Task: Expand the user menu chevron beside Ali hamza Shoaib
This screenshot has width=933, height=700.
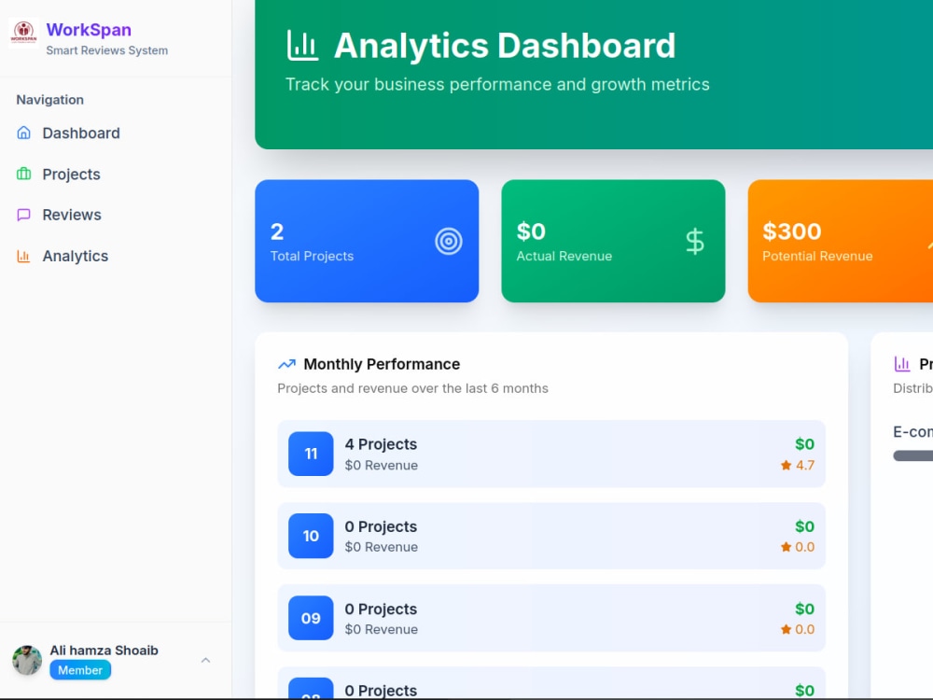Action: [x=206, y=660]
